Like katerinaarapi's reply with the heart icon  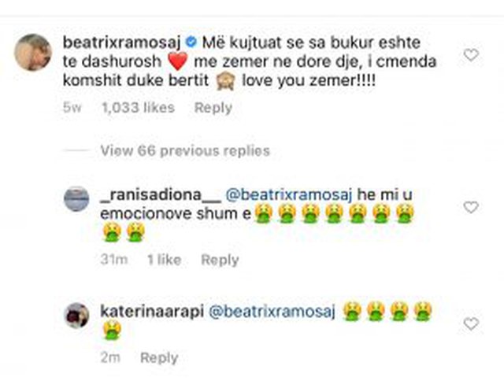pos(471,323)
